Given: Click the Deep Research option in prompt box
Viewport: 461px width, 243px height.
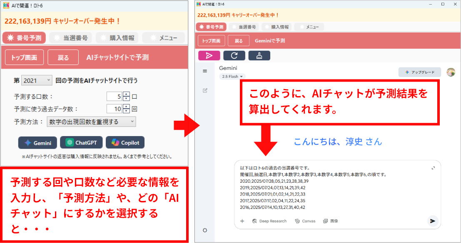Looking at the screenshot, I should pos(269,221).
